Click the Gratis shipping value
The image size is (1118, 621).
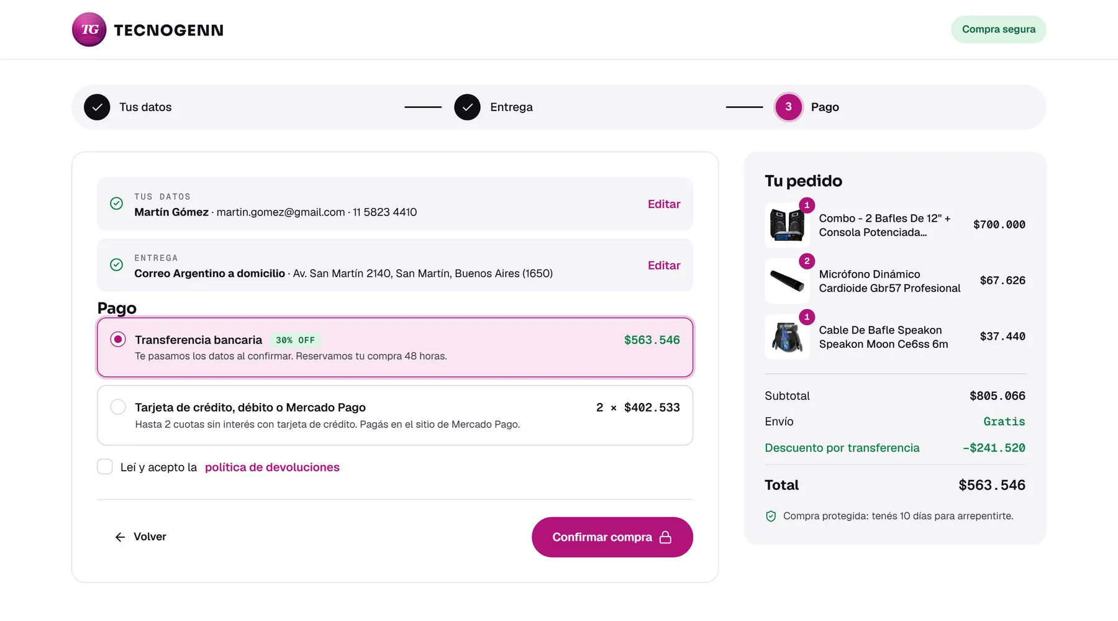[x=1004, y=421]
